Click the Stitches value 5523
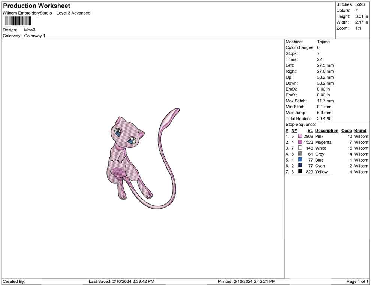The image size is (371, 285). pyautogui.click(x=360, y=4)
